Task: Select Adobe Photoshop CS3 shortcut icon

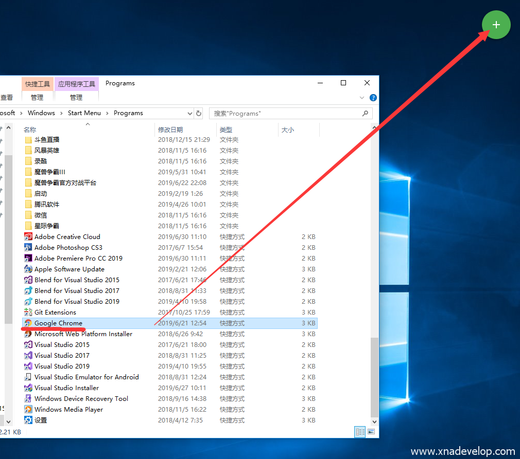Action: coord(28,248)
